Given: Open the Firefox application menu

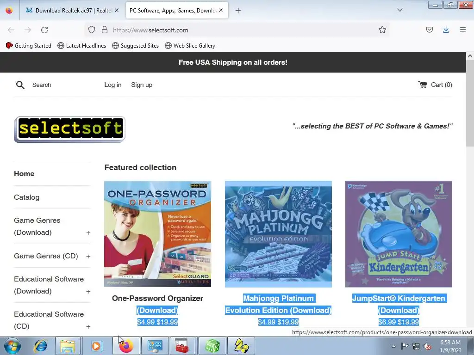Looking at the screenshot, I should tap(463, 30).
